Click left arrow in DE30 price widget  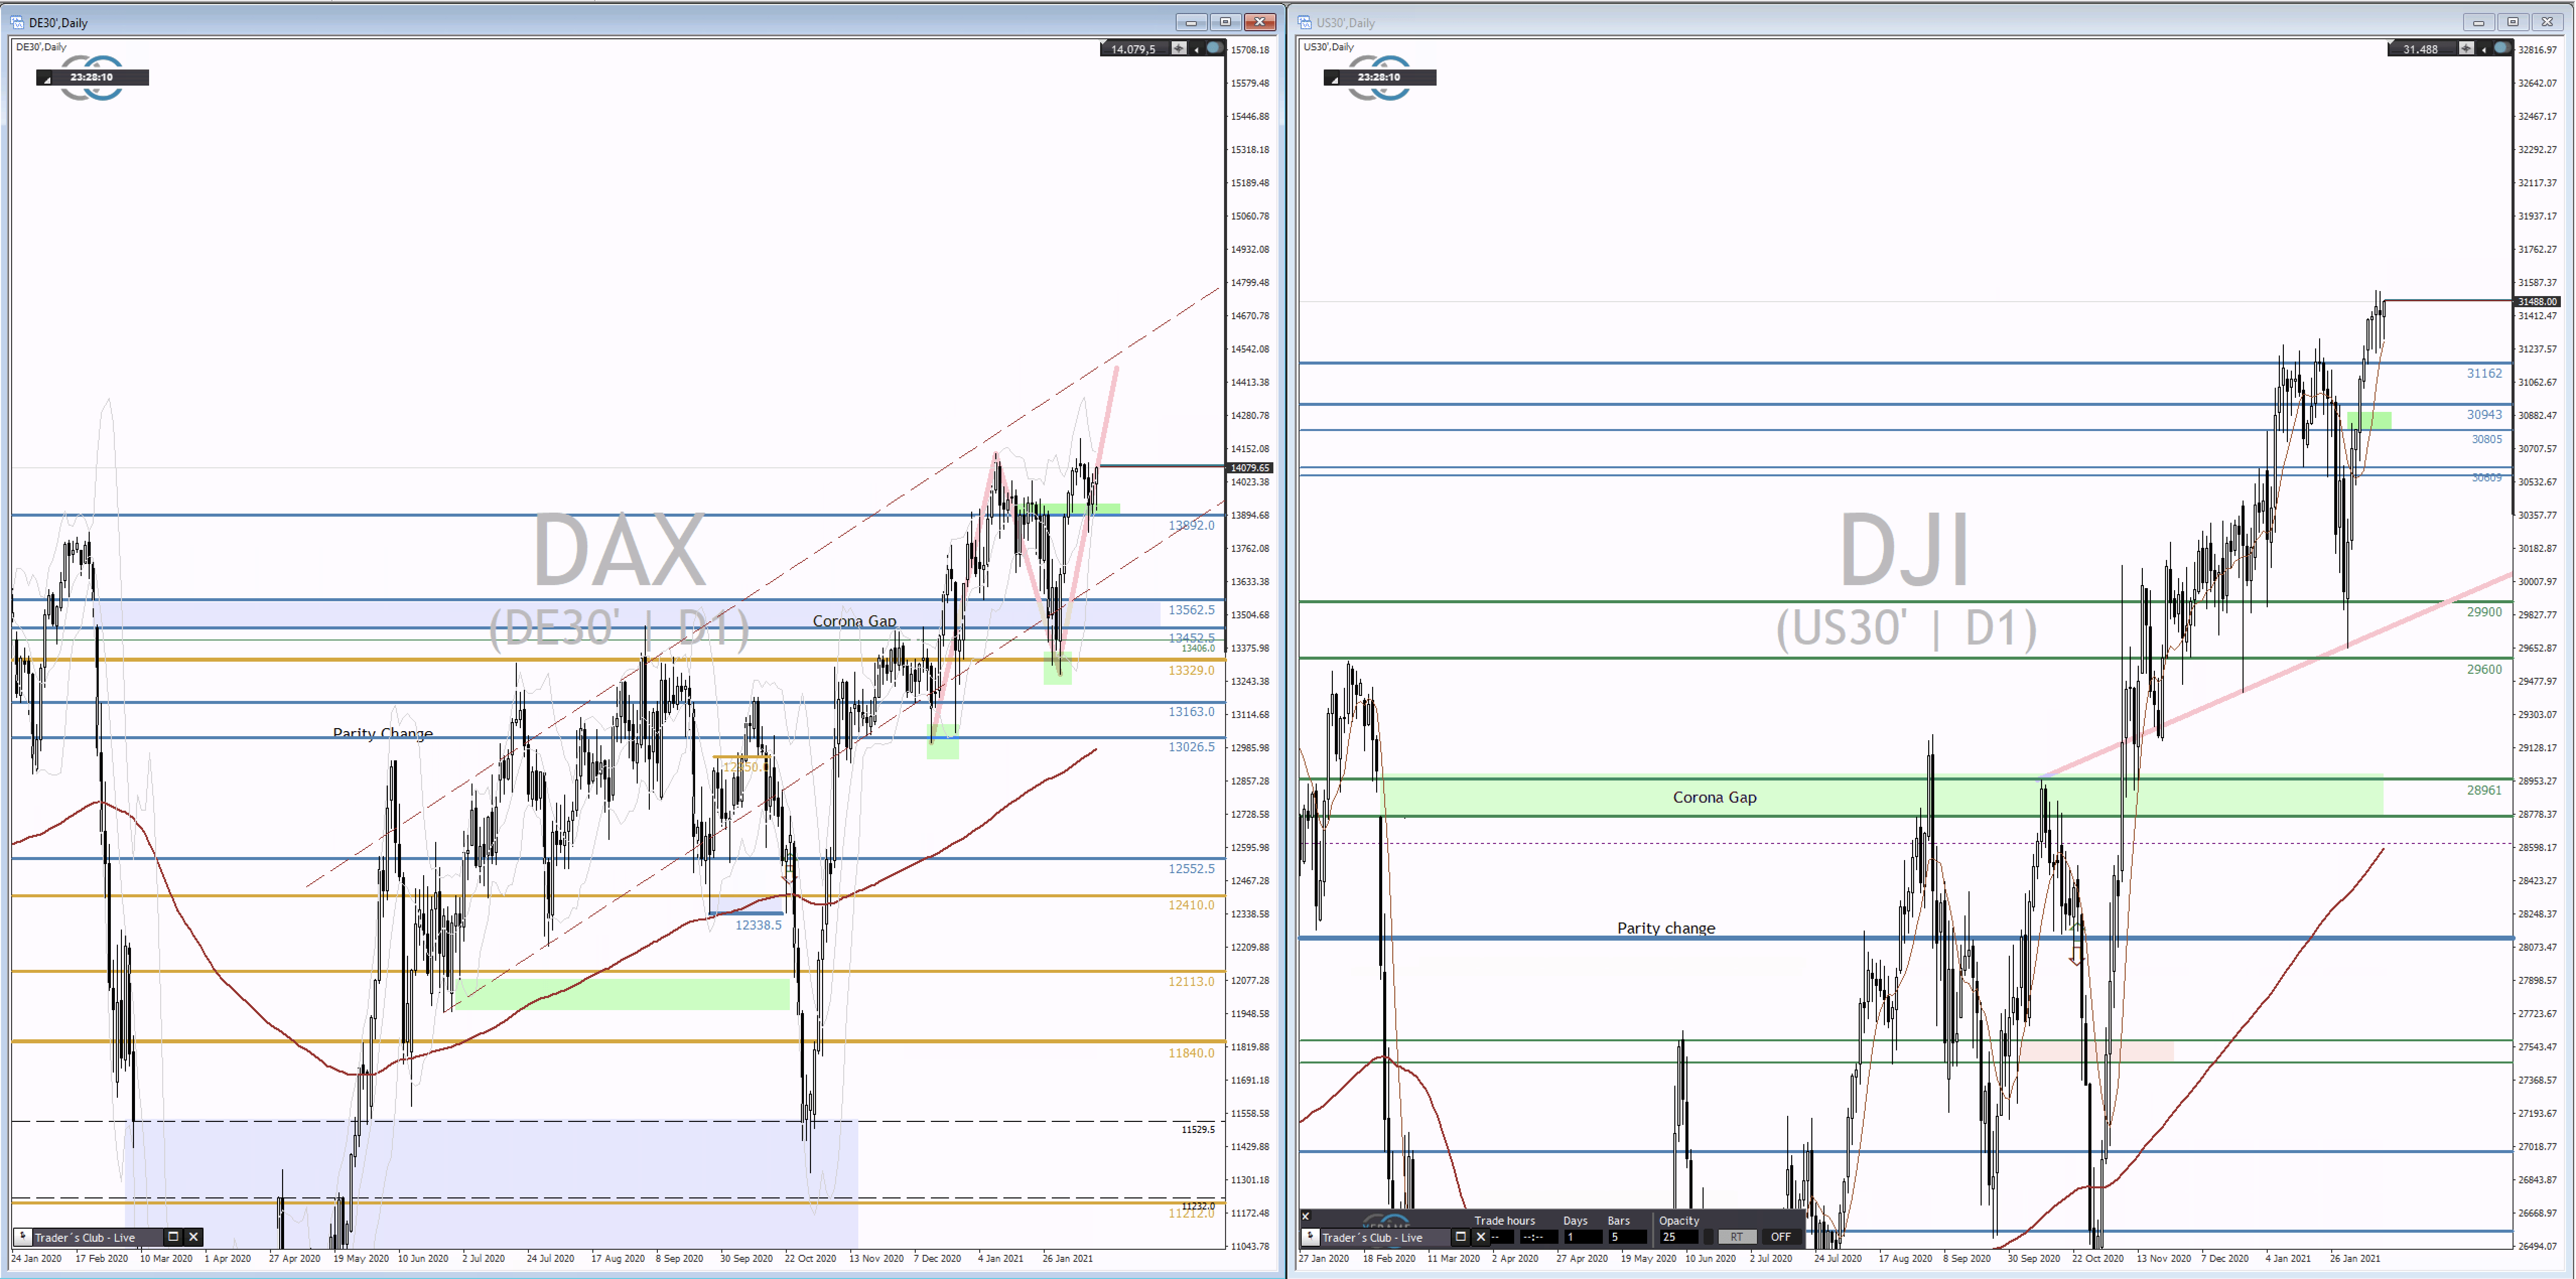[1196, 49]
